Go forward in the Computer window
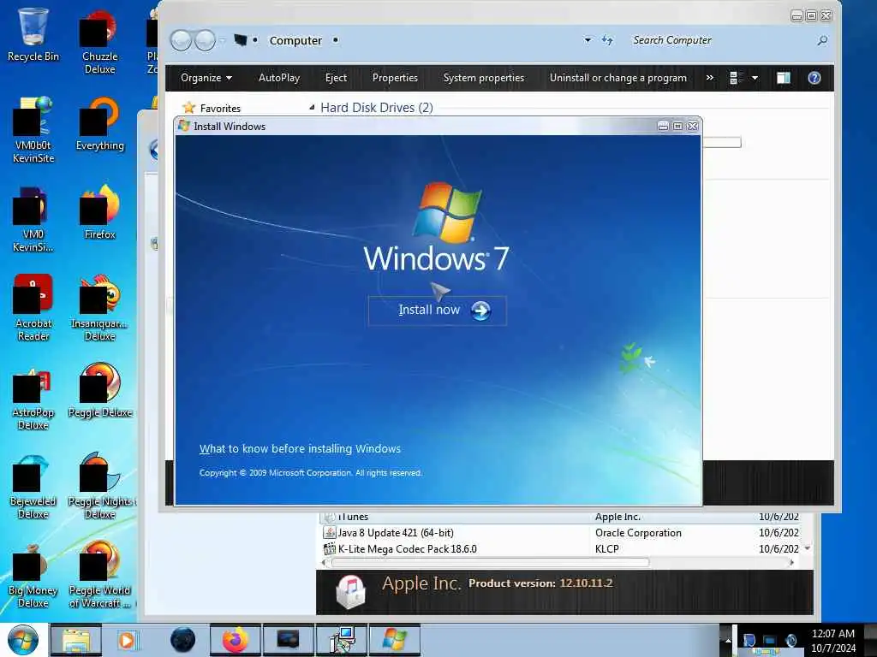Image resolution: width=877 pixels, height=657 pixels. coord(206,40)
